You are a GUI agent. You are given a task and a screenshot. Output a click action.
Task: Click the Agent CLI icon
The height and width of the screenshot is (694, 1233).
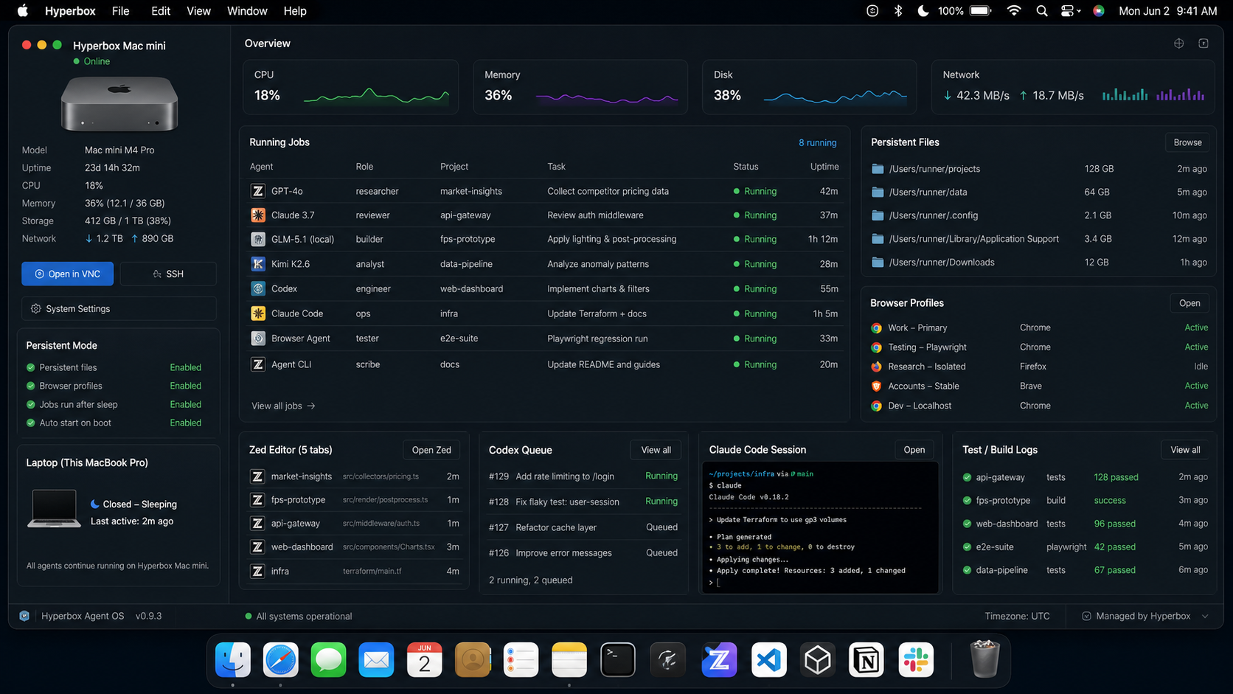(257, 364)
